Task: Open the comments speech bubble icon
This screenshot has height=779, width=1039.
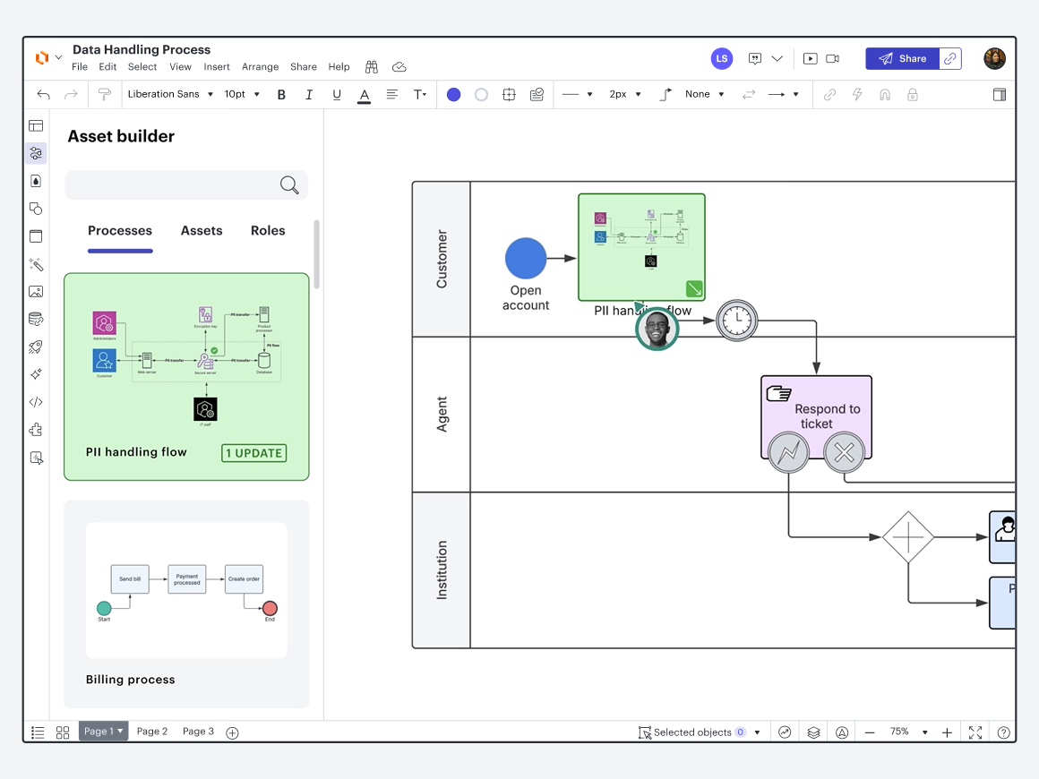Action: pos(755,58)
